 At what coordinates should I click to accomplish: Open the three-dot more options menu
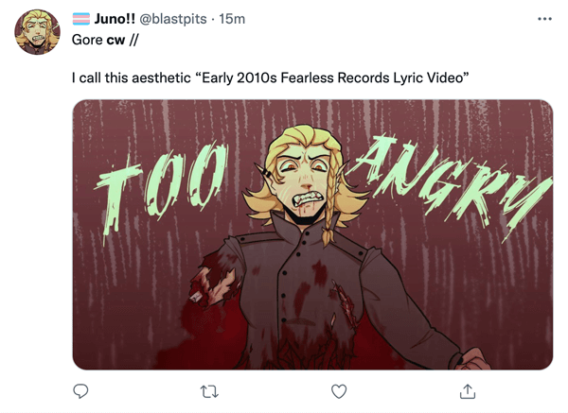click(x=544, y=19)
